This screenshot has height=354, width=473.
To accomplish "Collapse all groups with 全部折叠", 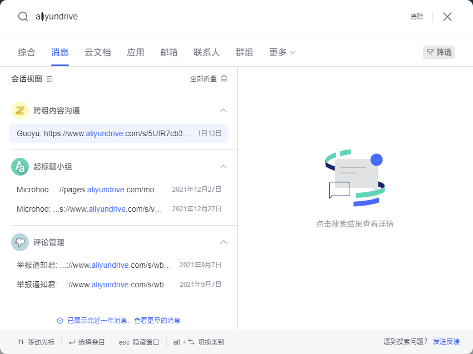I will click(208, 79).
